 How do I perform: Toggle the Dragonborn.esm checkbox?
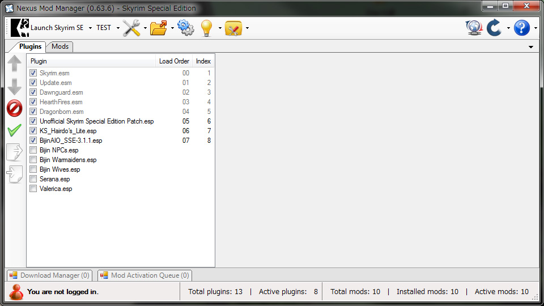(33, 112)
